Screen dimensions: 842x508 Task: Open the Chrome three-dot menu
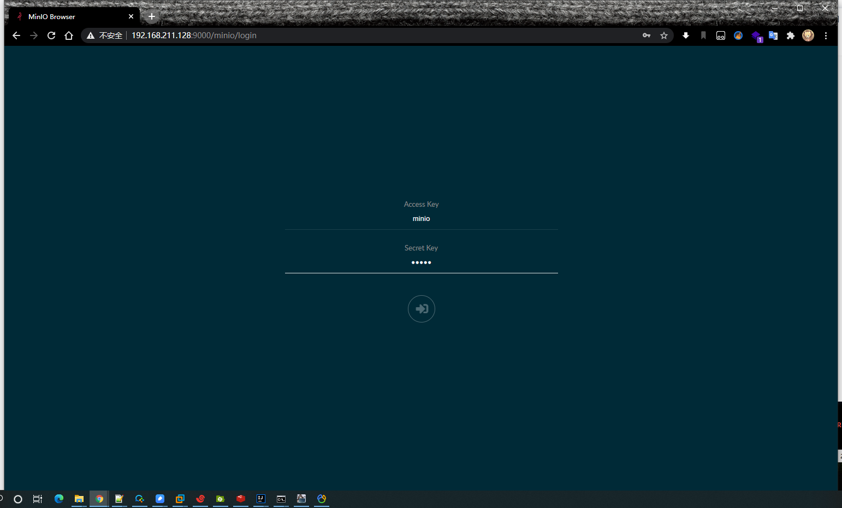tap(826, 35)
